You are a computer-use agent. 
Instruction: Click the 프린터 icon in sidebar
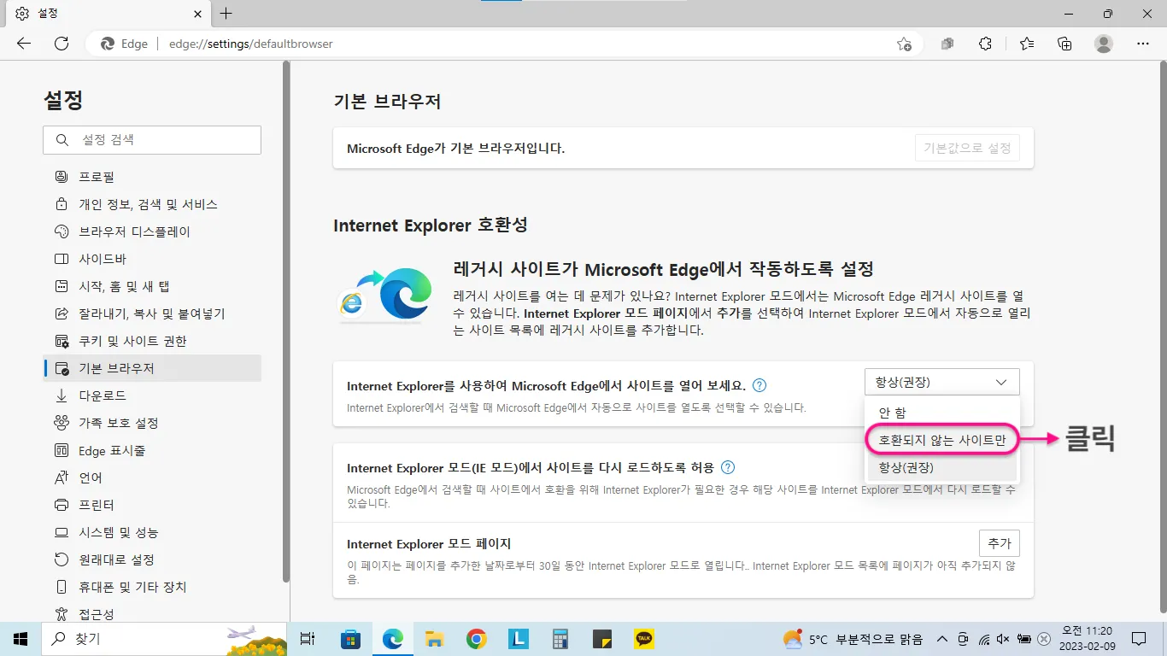pyautogui.click(x=62, y=505)
